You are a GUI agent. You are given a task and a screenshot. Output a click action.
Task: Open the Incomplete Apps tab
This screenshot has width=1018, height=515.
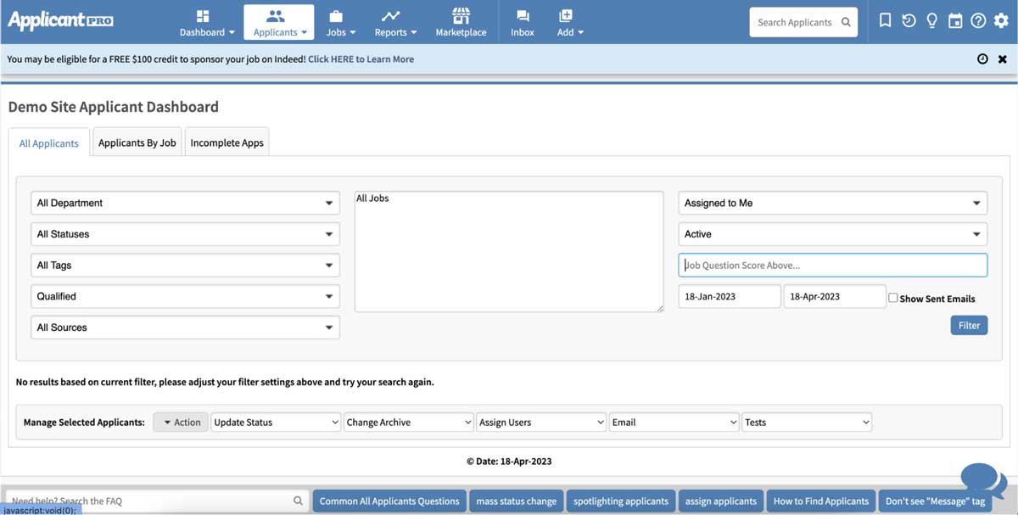(227, 143)
